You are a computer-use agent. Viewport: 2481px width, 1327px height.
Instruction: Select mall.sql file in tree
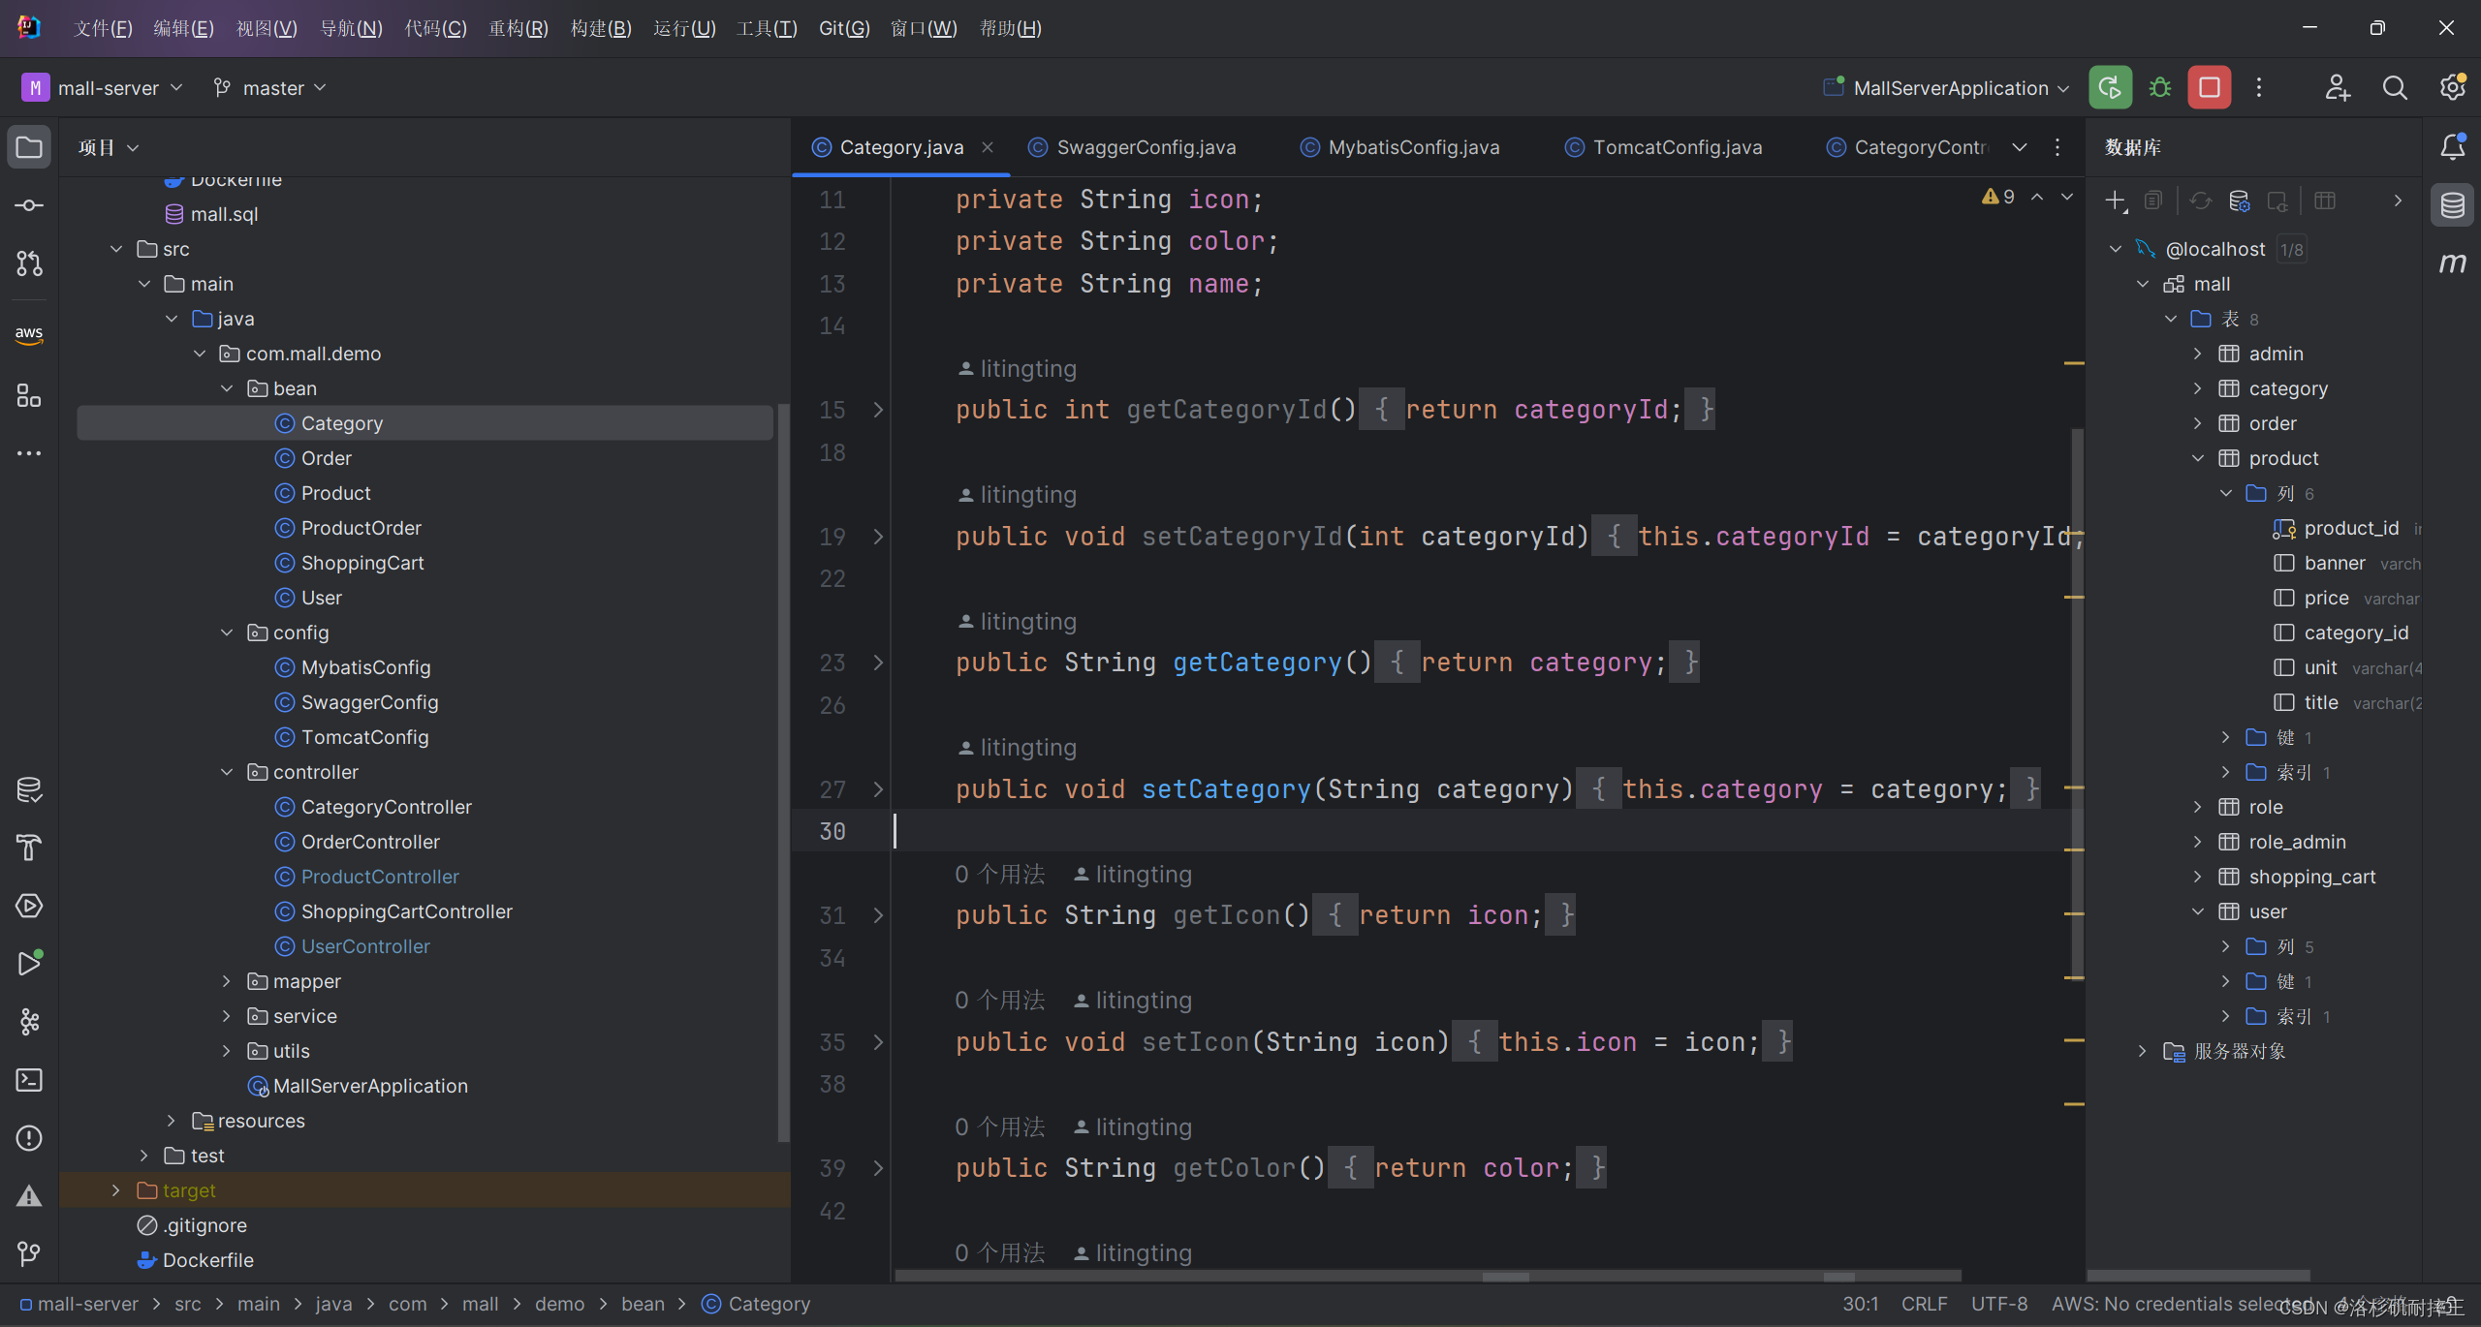pyautogui.click(x=224, y=214)
